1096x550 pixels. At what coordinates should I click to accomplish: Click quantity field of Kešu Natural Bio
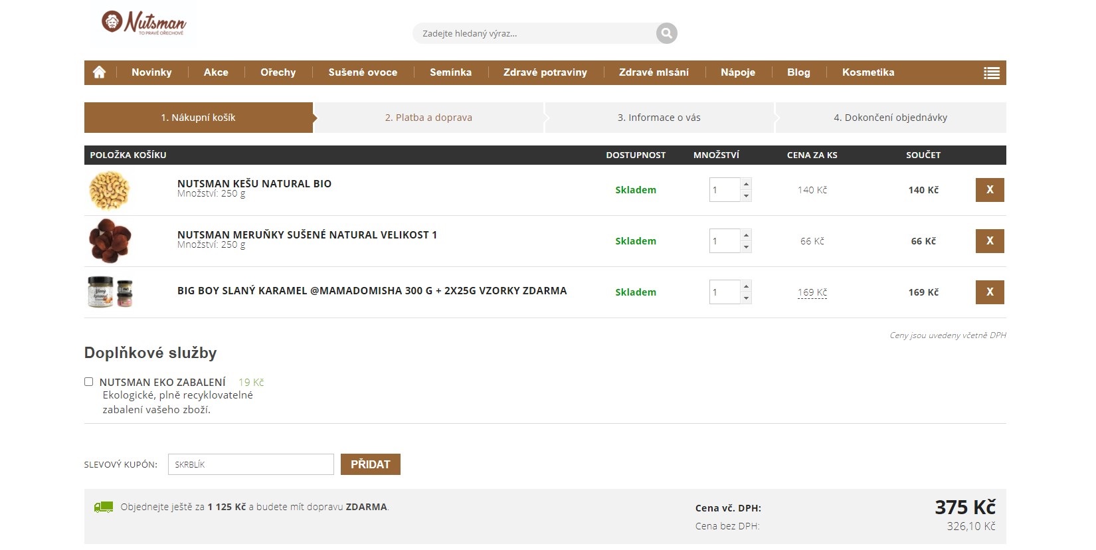tap(725, 190)
